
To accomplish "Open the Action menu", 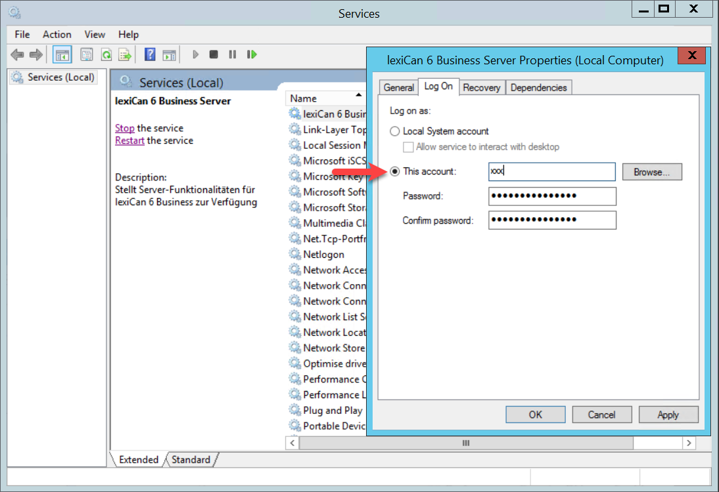I will (57, 34).
